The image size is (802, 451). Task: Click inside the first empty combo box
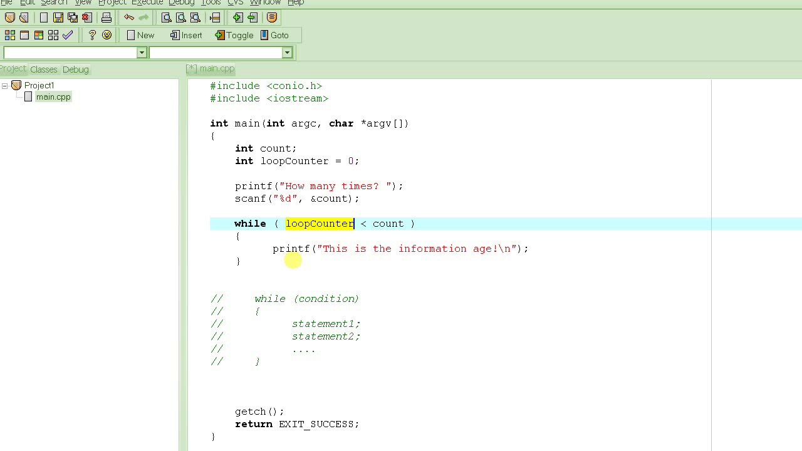pos(70,53)
